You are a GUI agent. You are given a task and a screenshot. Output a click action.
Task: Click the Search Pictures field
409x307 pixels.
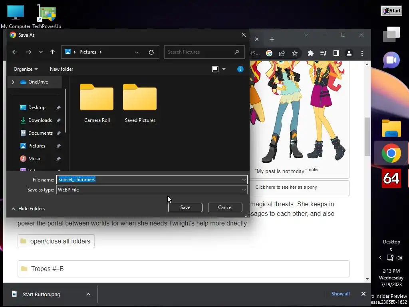click(x=204, y=52)
